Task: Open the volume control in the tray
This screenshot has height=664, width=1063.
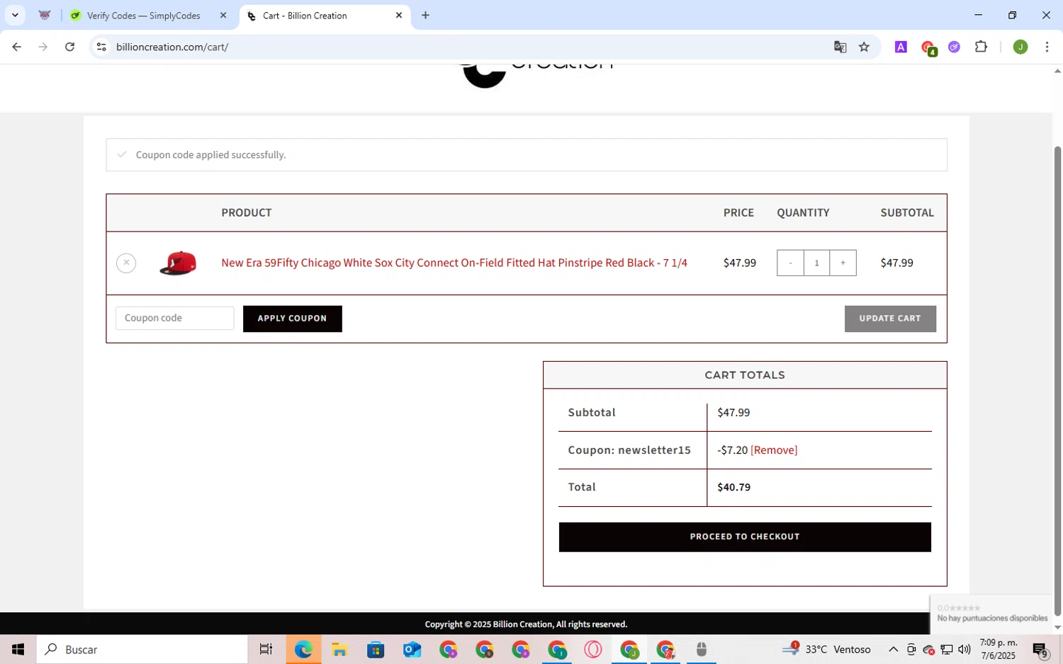Action: (964, 649)
